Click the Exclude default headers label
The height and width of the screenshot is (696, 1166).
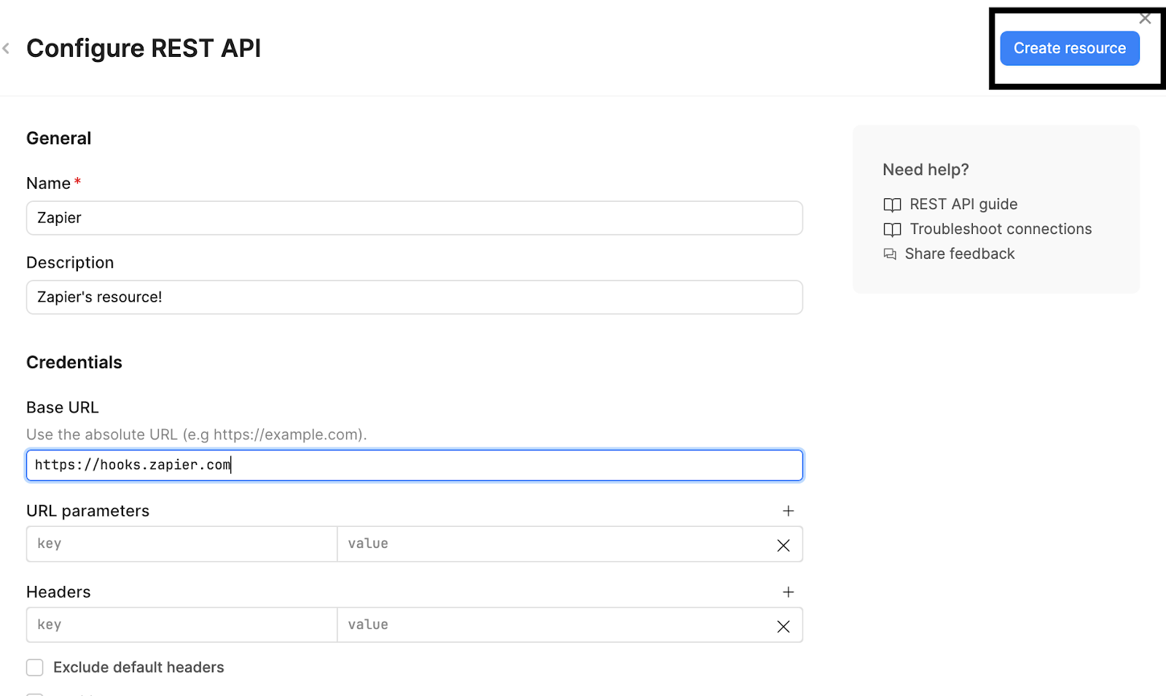(x=138, y=668)
